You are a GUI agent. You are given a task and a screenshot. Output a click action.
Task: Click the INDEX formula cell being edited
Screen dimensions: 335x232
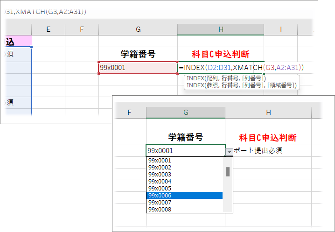[x=221, y=68]
